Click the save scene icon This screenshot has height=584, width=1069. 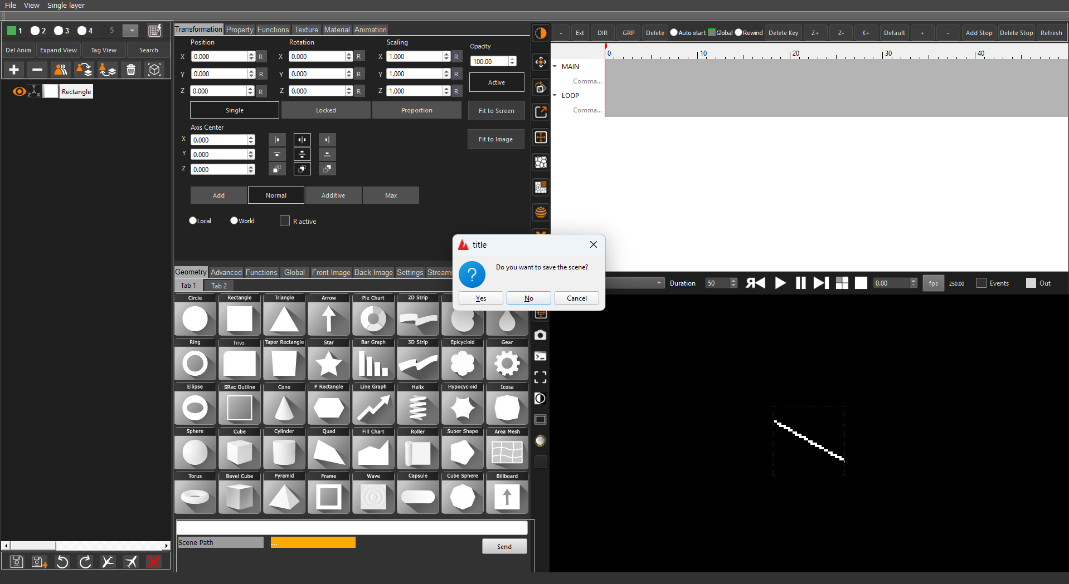[17, 562]
